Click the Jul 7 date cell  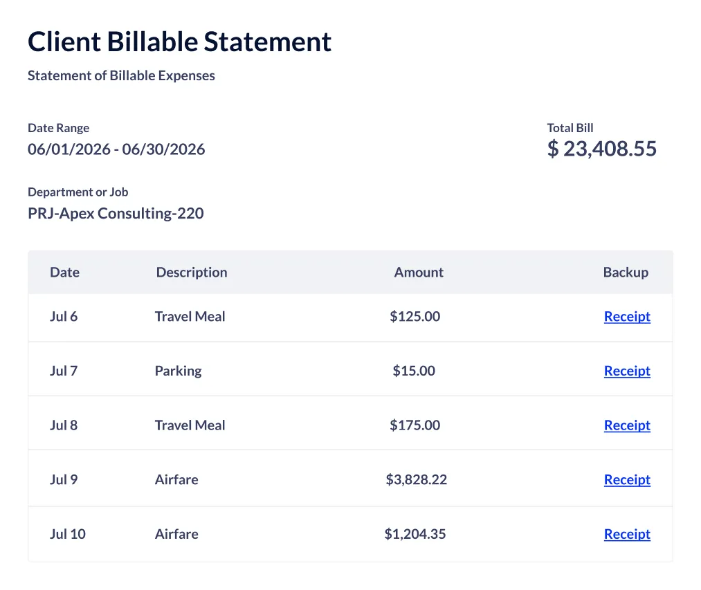[64, 371]
